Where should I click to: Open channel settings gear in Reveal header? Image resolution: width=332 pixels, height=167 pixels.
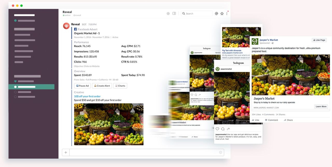(168, 13)
